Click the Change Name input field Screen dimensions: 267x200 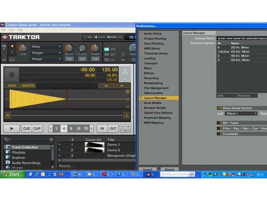(x=242, y=38)
